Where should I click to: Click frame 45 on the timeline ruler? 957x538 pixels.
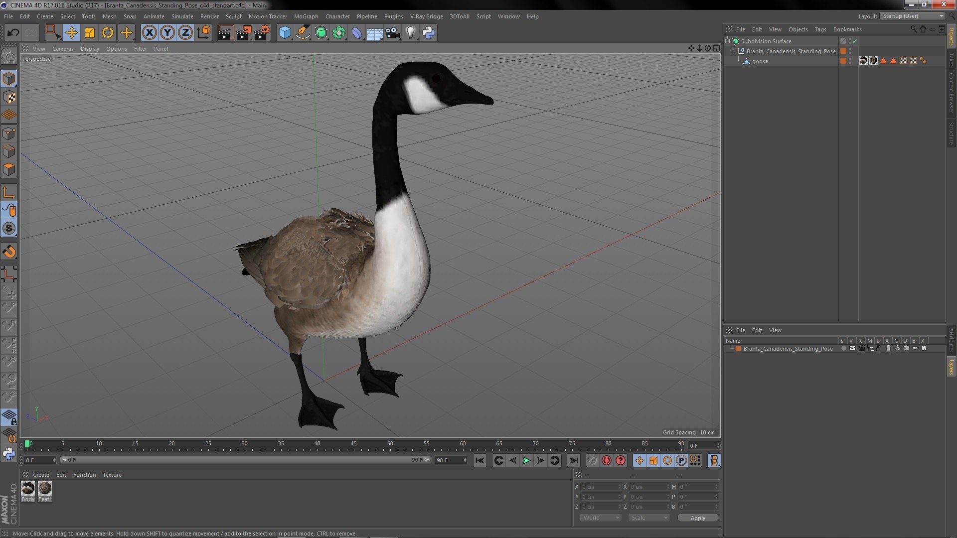tap(353, 443)
